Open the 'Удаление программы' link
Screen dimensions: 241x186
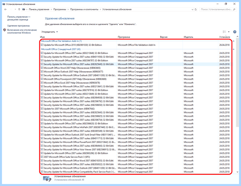18,26
